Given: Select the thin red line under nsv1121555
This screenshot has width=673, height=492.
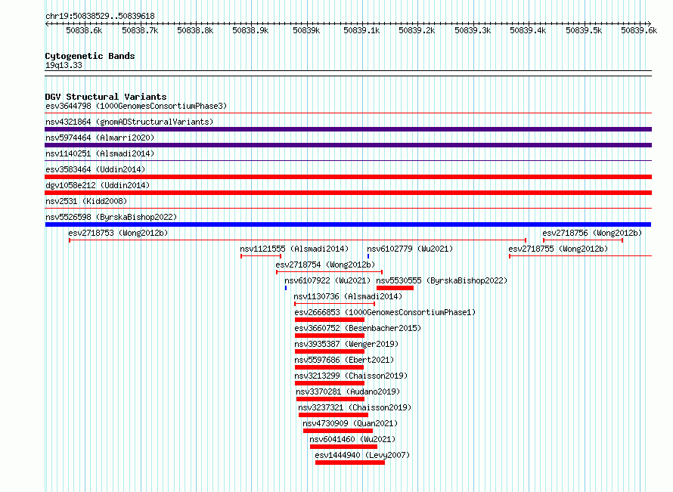Looking at the screenshot, I should [261, 256].
